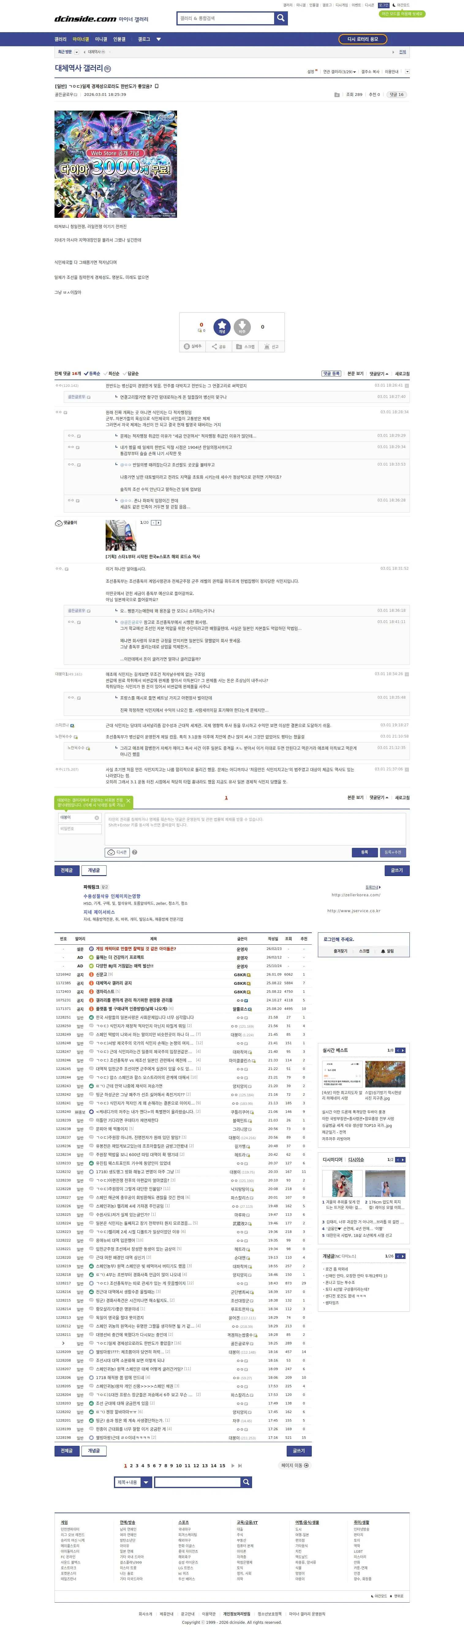Screen dimensions: 464x1640
Task: Open the 디시콘 emoticon picker
Action: (x=117, y=852)
